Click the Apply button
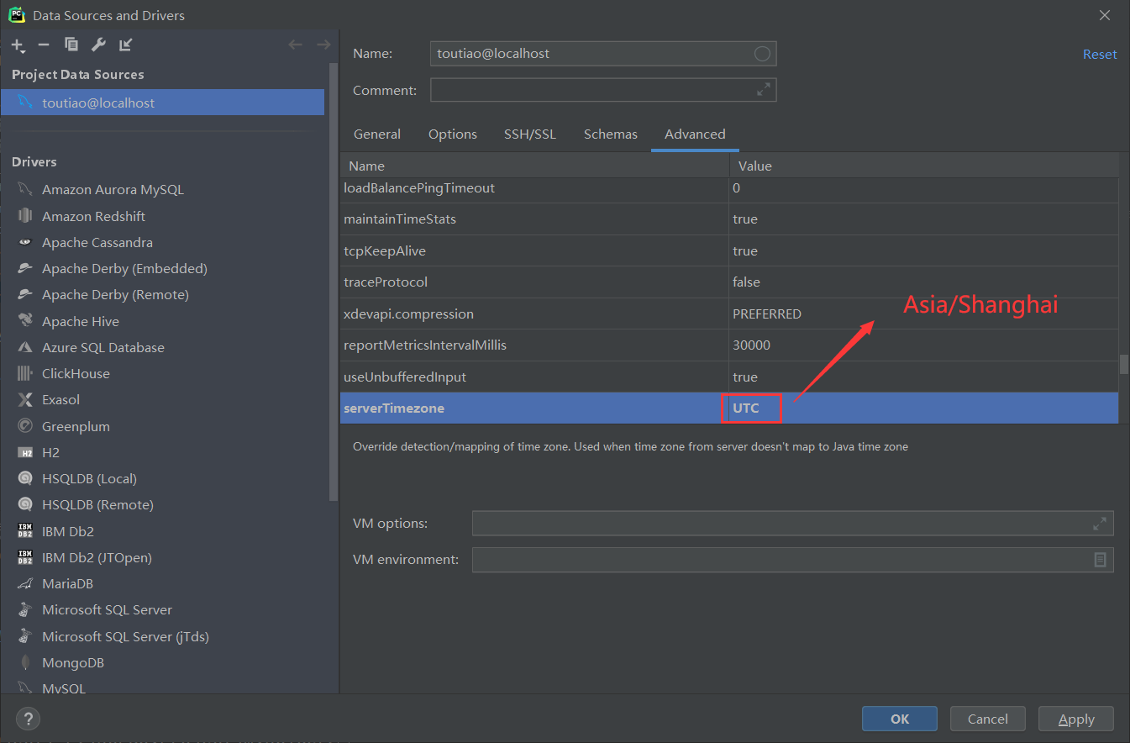1130x743 pixels. [x=1076, y=719]
